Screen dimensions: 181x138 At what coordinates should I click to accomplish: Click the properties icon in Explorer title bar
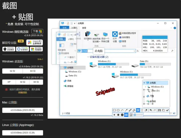pyautogui.click(x=68, y=23)
